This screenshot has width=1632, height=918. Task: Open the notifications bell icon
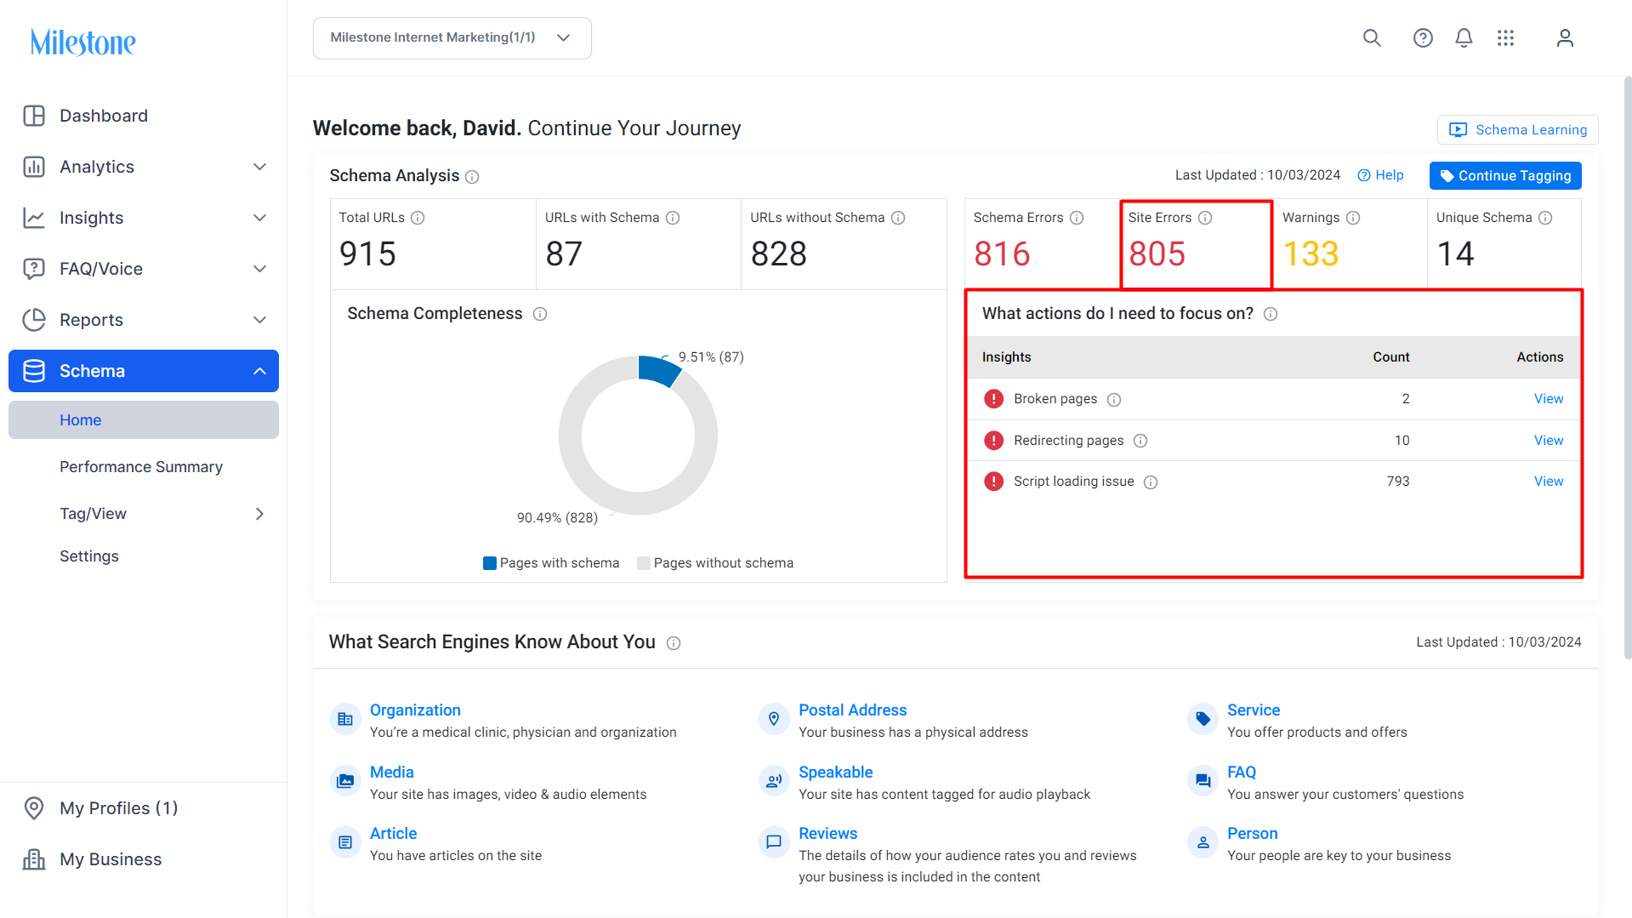pos(1464,38)
